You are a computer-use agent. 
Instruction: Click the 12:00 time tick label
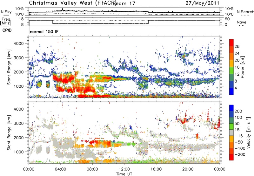tap(124, 169)
